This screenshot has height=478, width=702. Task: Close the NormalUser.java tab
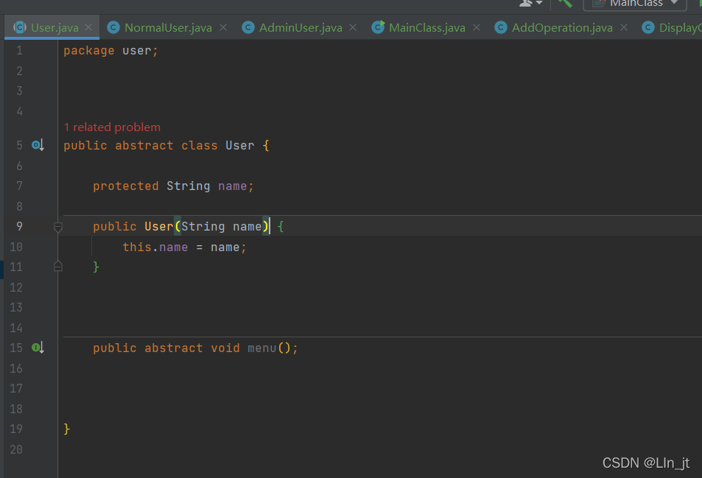point(223,28)
